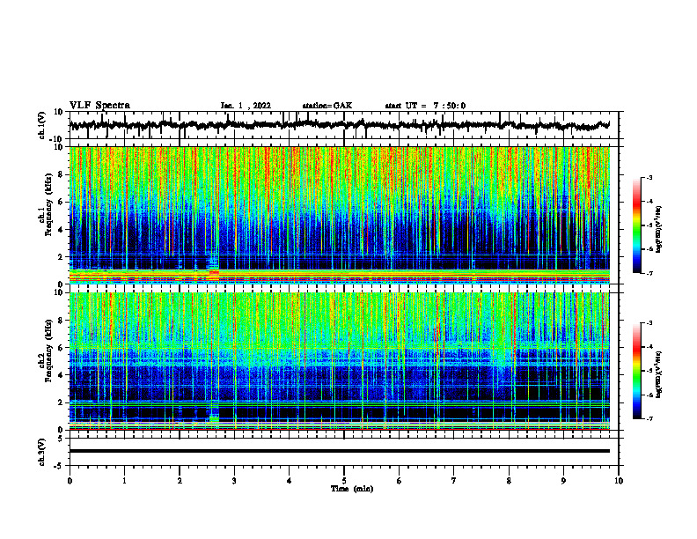The image size is (697, 539).
Task: Click the ch.1 voltage waveform trace
Action: (x=339, y=125)
